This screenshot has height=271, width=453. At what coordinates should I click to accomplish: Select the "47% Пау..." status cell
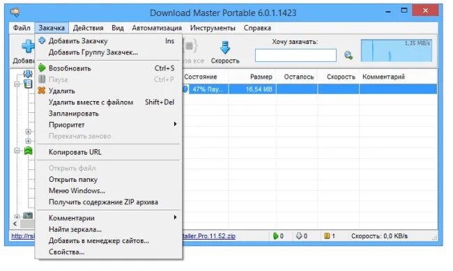[208, 89]
